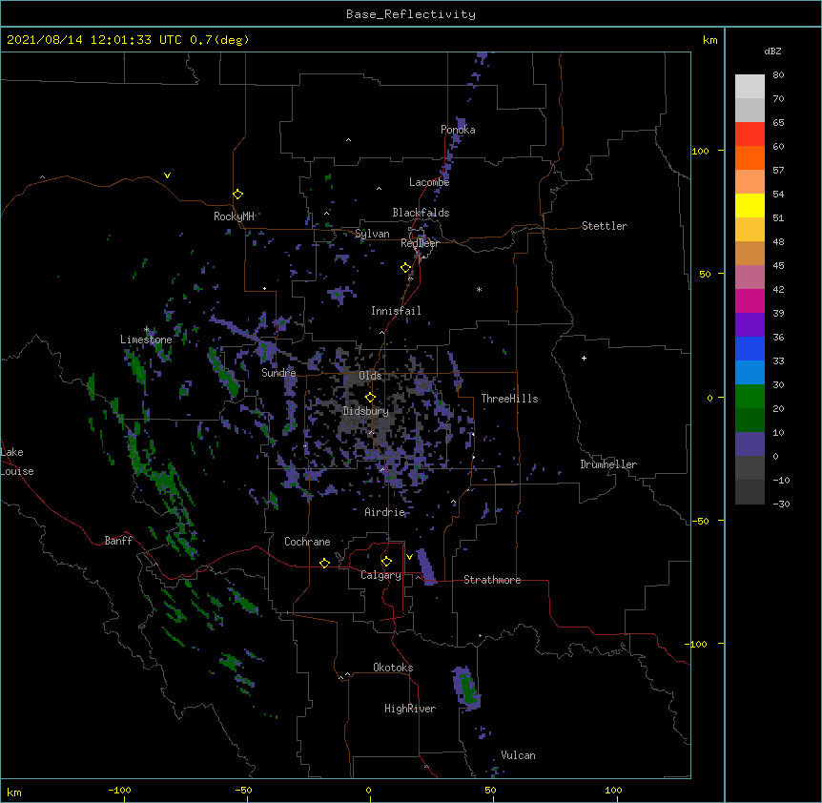Viewport: 822px width, 803px height.
Task: Click the white plus marker northwest of Drumheller
Action: click(584, 358)
